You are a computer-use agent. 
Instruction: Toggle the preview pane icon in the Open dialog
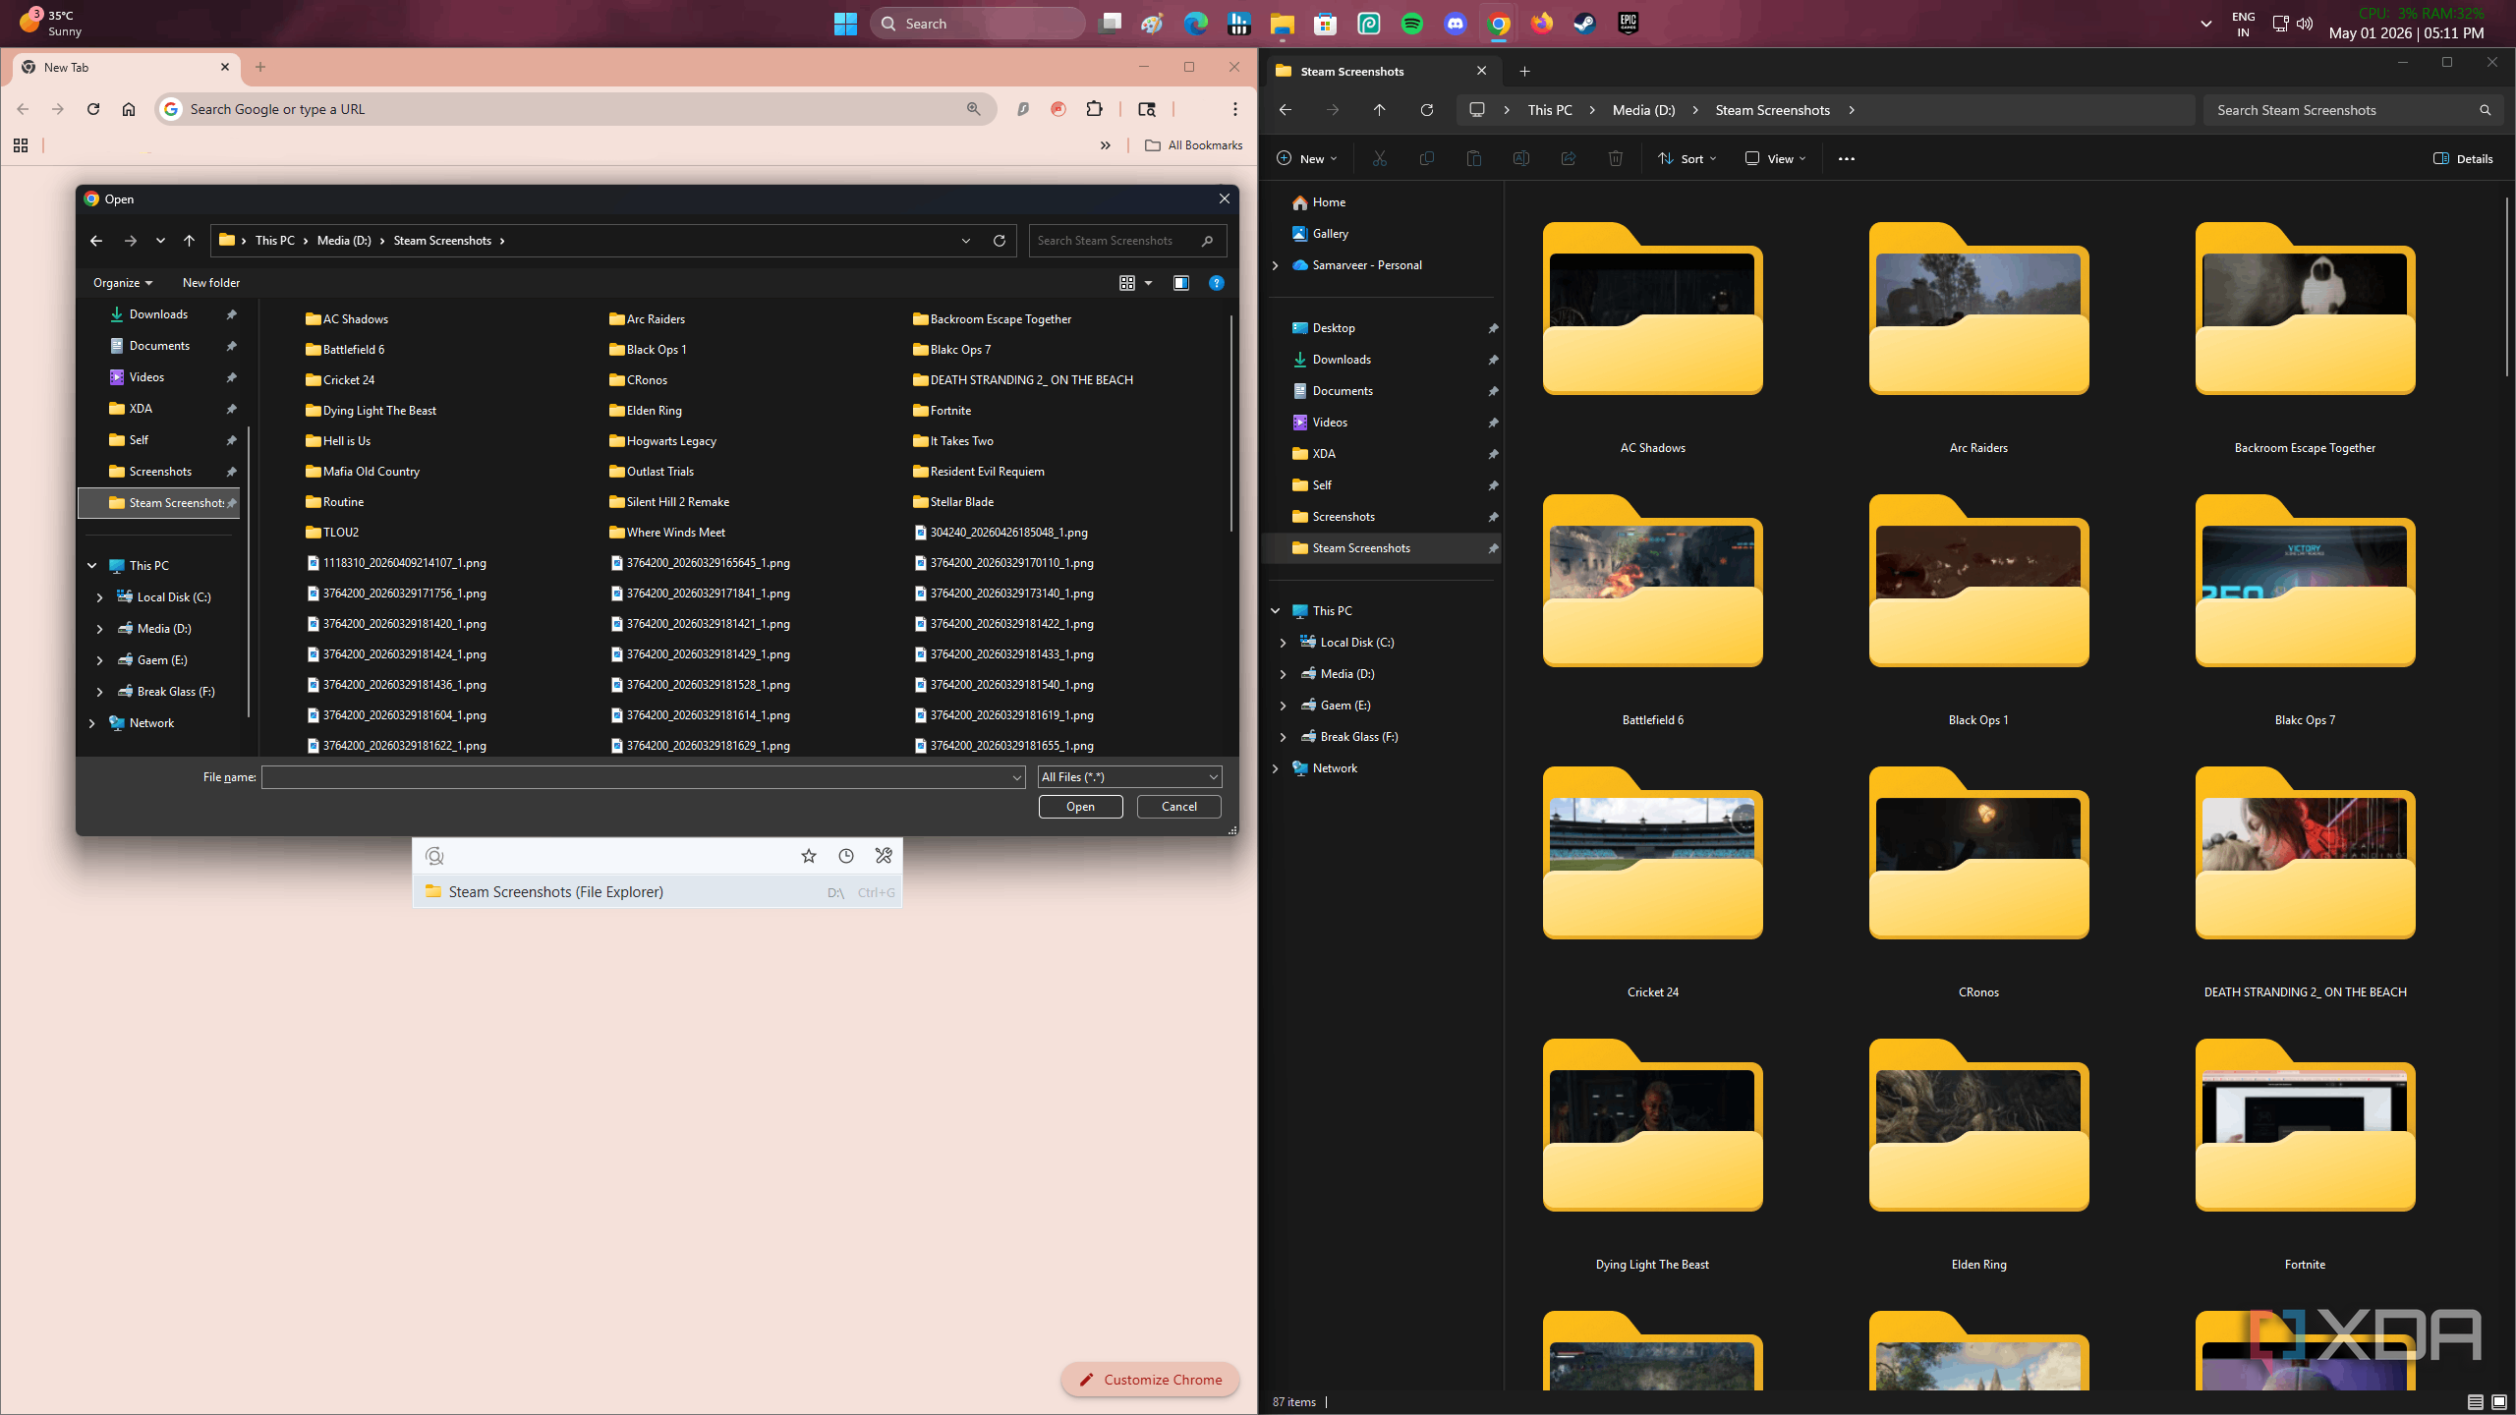pos(1181,283)
